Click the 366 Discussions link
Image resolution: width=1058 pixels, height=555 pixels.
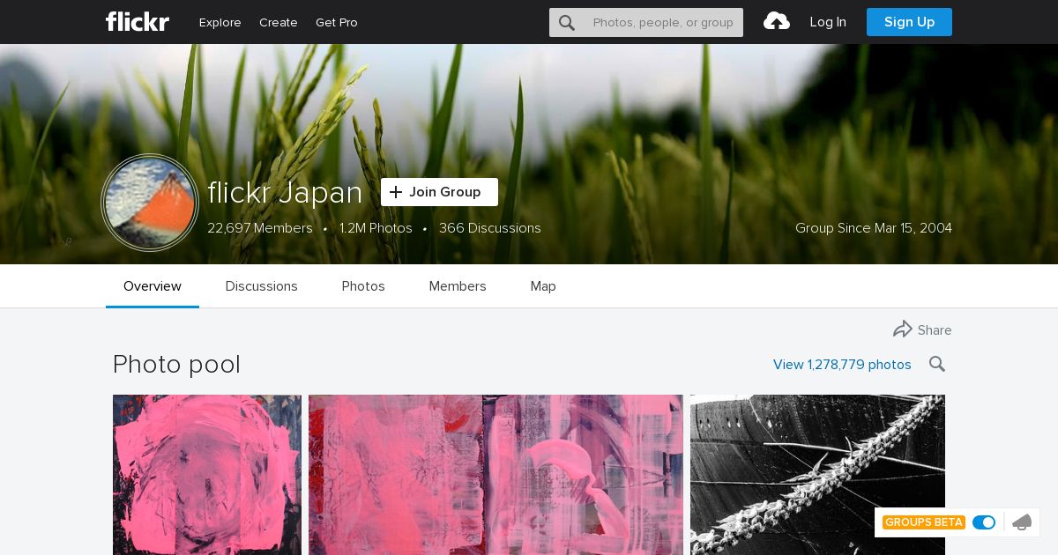coord(490,228)
